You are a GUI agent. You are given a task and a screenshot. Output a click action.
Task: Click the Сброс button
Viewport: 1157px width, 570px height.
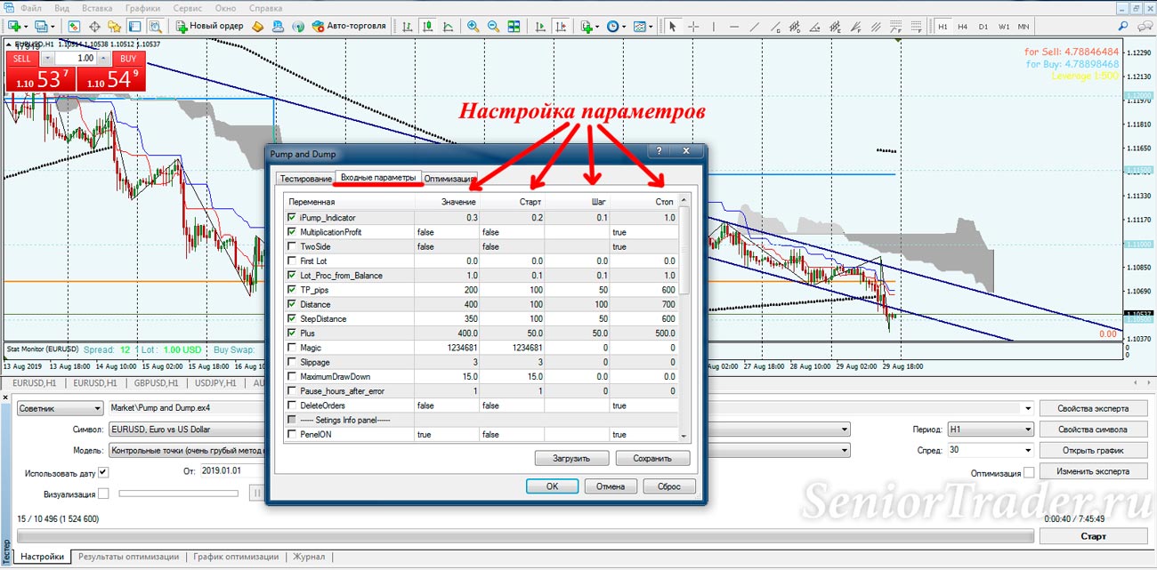(x=668, y=486)
